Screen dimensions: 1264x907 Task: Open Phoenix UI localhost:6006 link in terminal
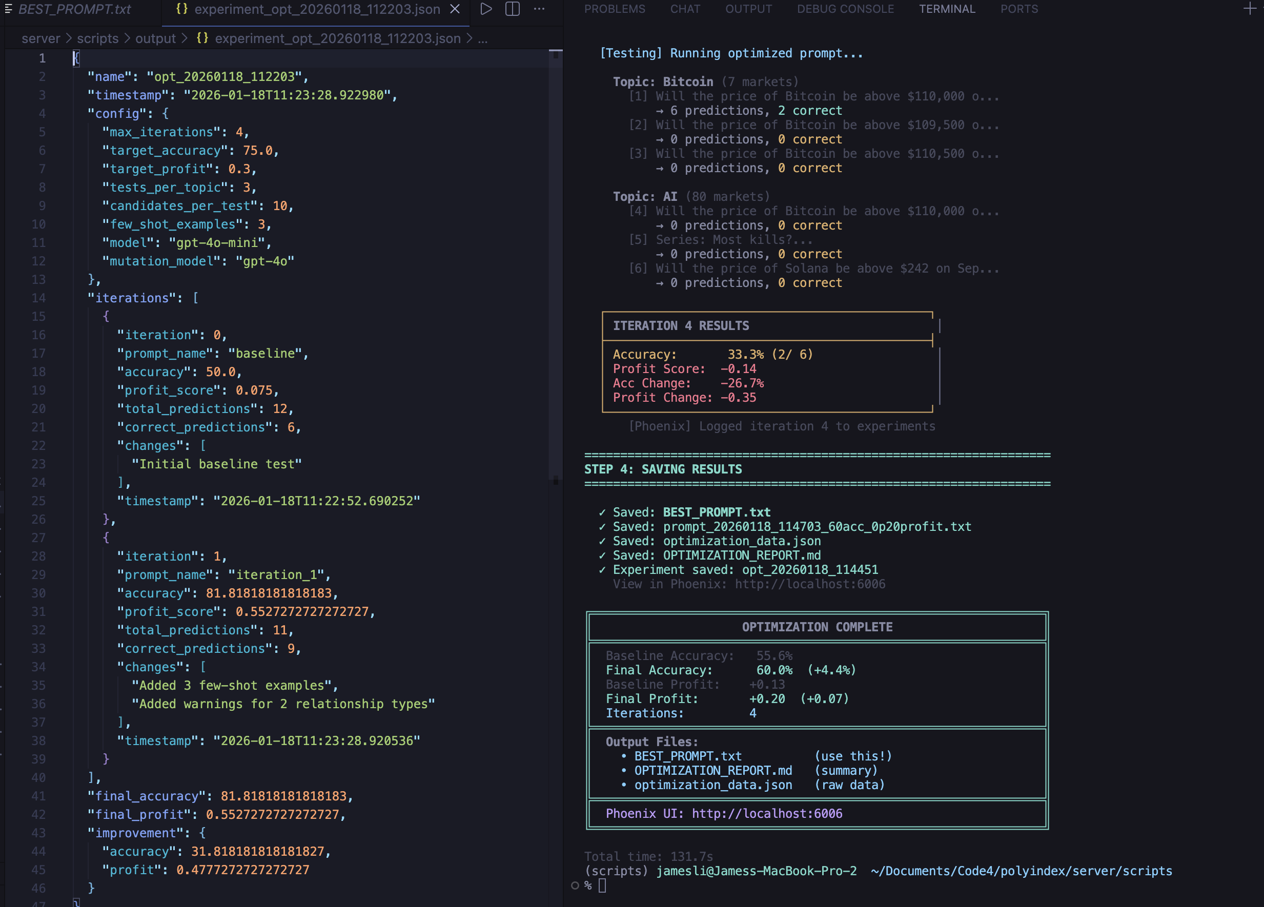tap(766, 813)
